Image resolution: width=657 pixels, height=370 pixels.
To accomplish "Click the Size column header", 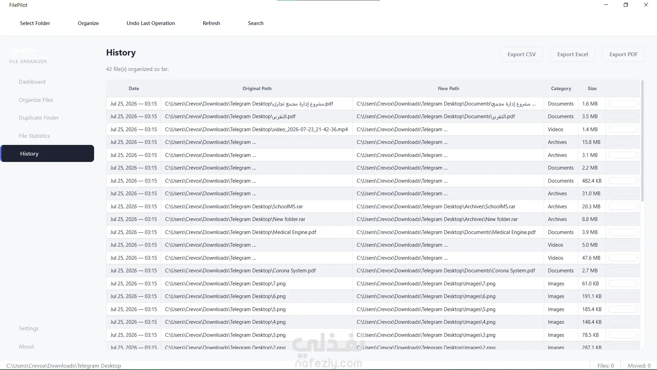I will point(592,88).
